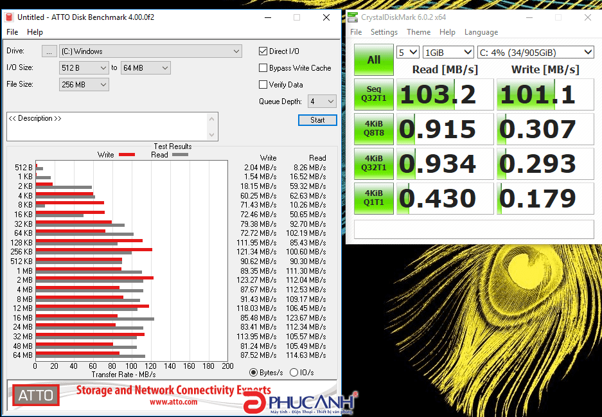Run the 4KiB Q8T8 test
This screenshot has width=602, height=417.
pos(373,129)
